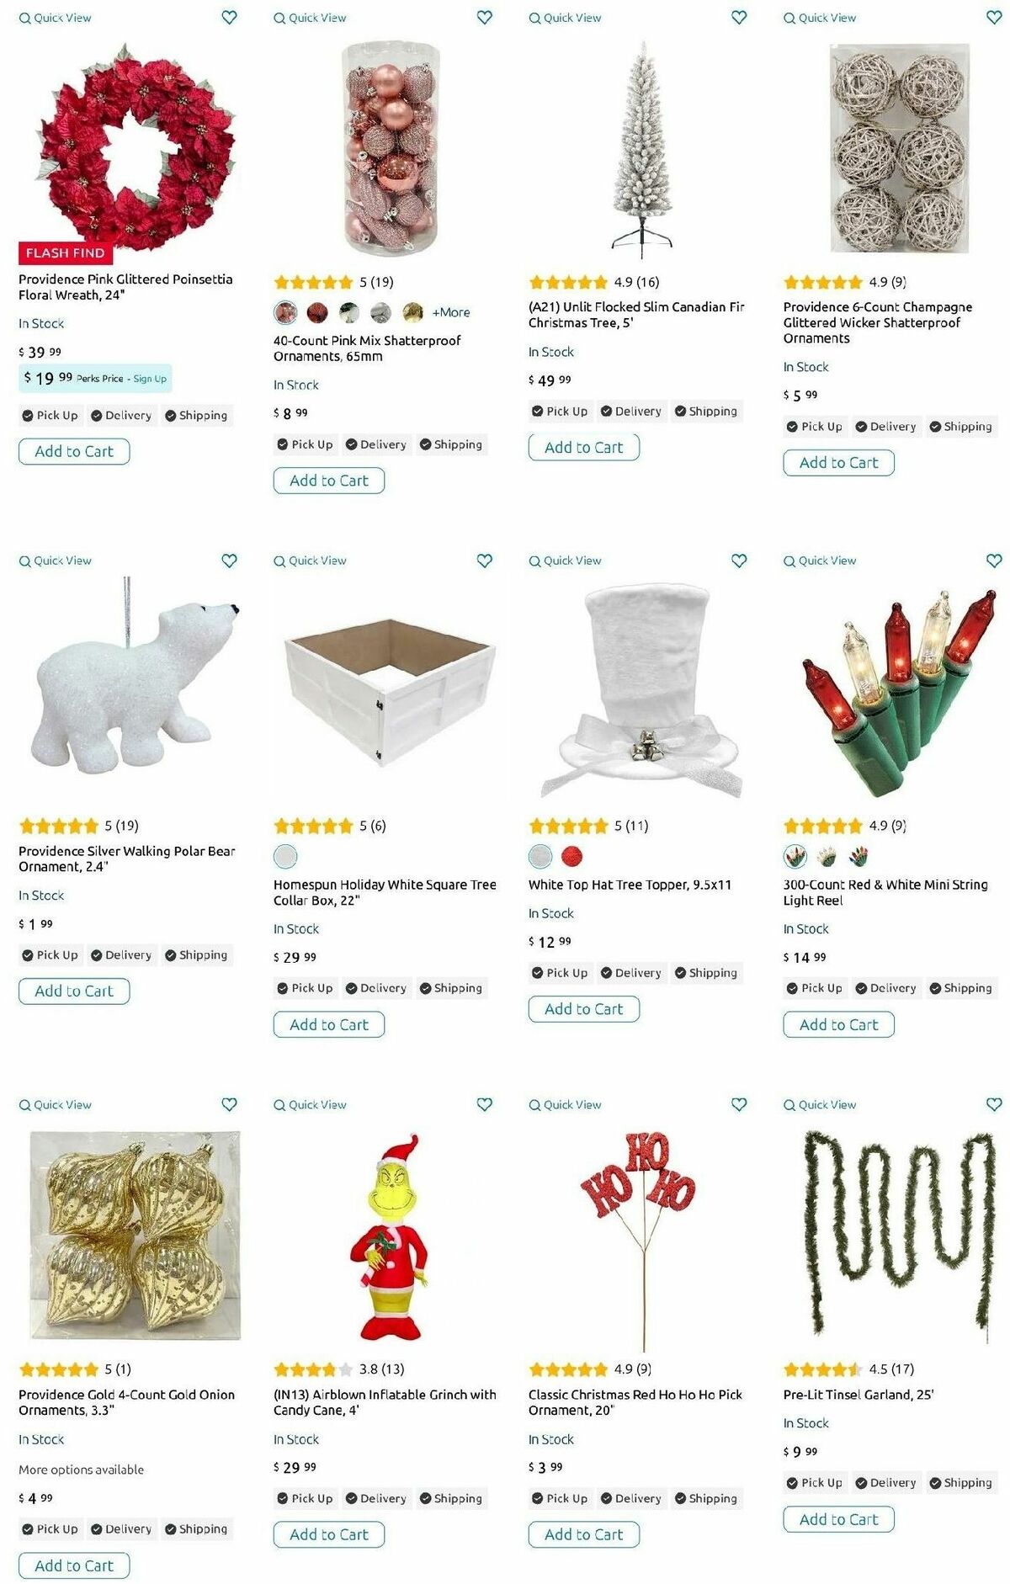Expand +More color options for 40-Count Ornaments
This screenshot has height=1584, width=1010.
[x=451, y=312]
